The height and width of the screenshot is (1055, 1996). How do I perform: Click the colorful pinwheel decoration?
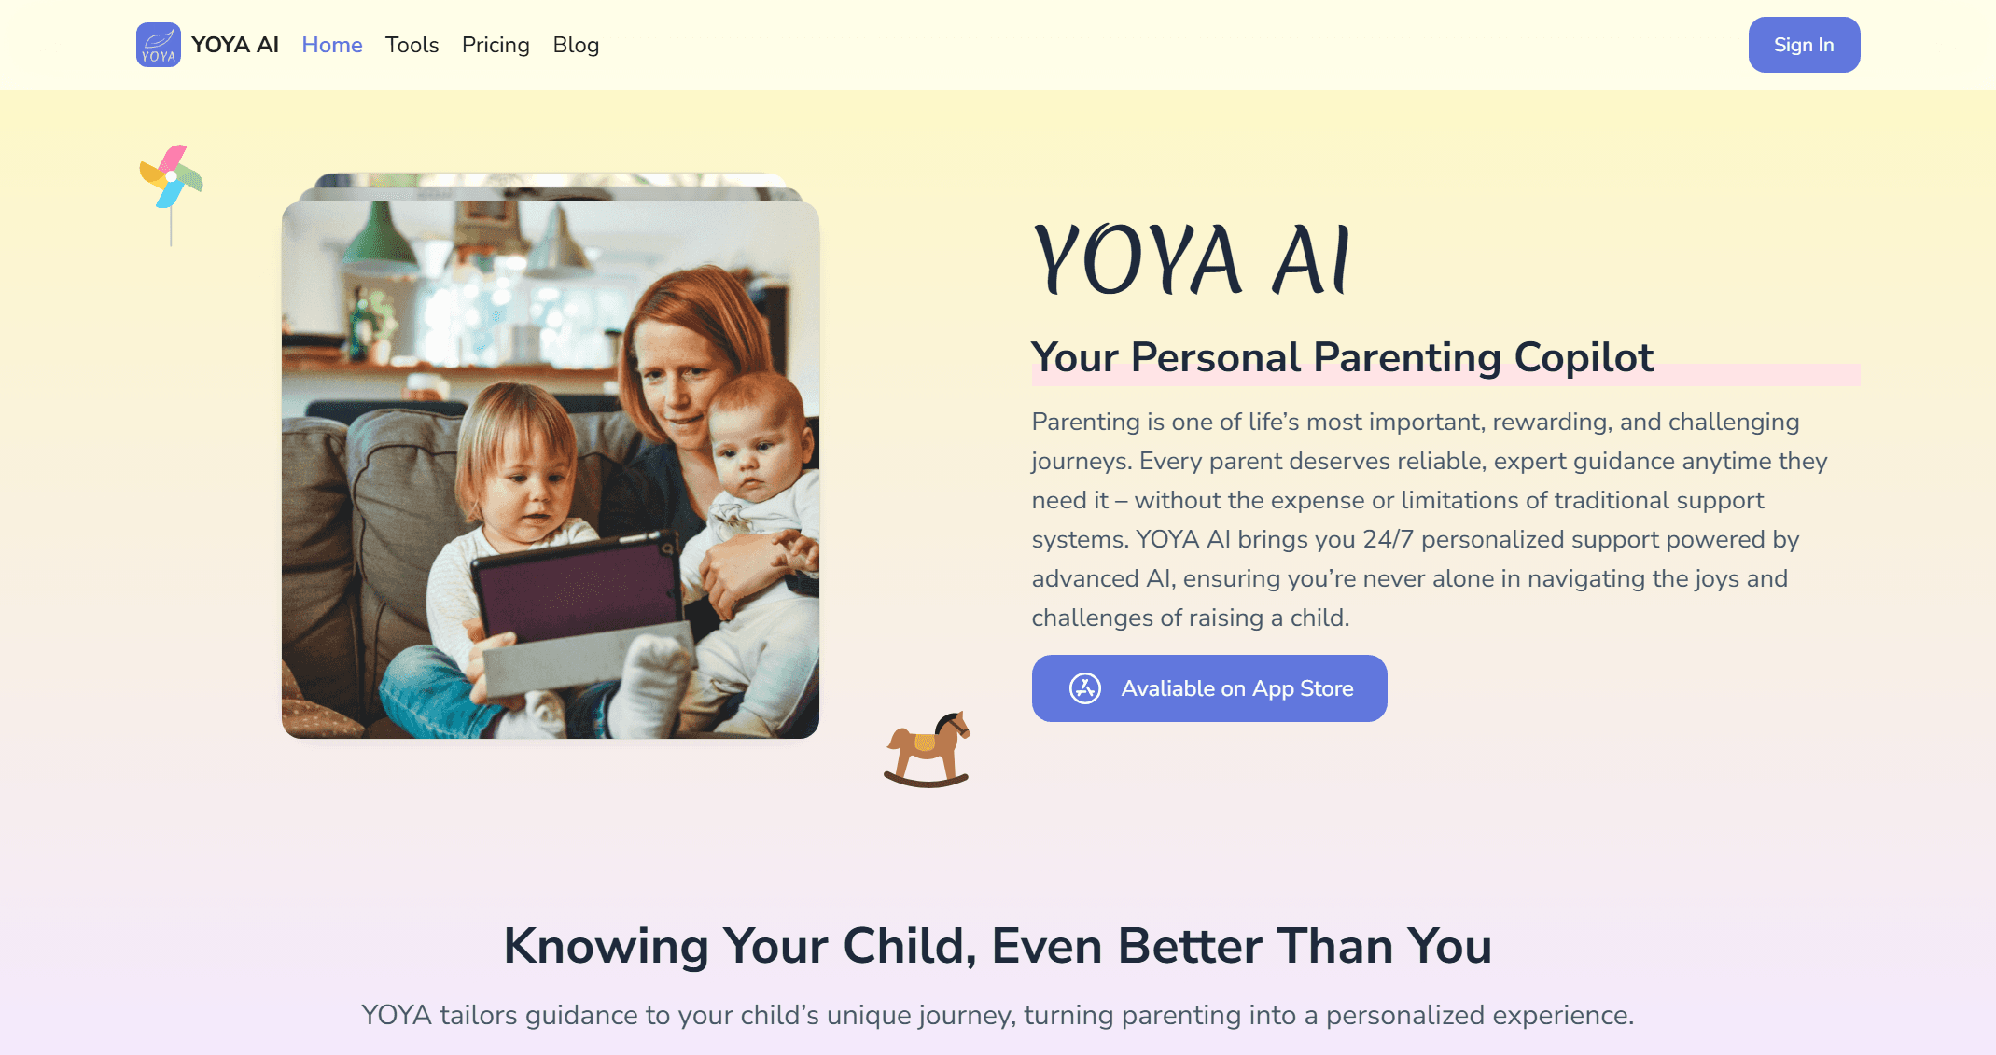171,177
